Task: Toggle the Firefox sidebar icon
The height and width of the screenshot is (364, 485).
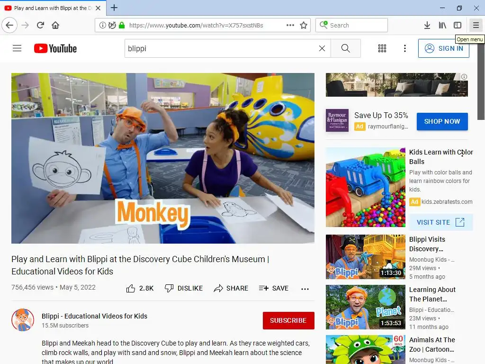Action: 458,25
